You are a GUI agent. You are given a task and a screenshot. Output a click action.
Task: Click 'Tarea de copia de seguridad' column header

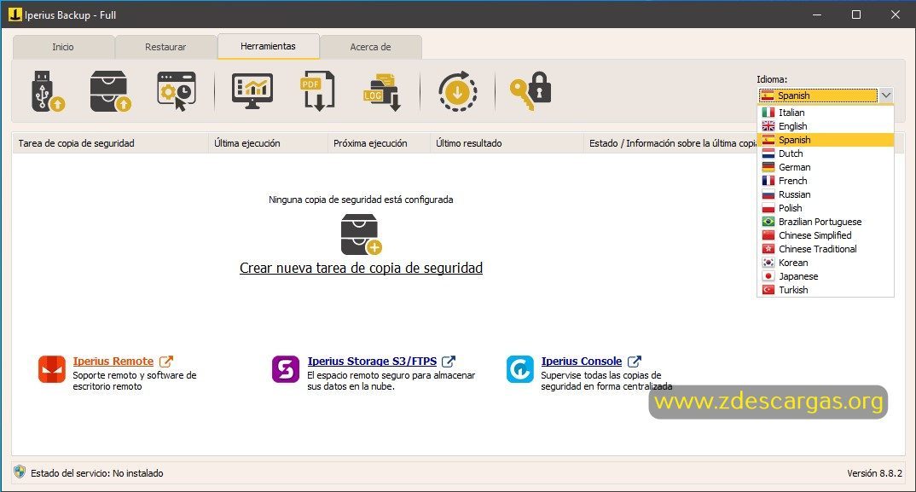(x=110, y=143)
